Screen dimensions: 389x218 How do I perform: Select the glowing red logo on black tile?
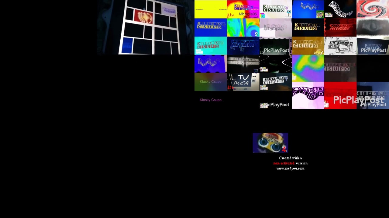(340, 27)
